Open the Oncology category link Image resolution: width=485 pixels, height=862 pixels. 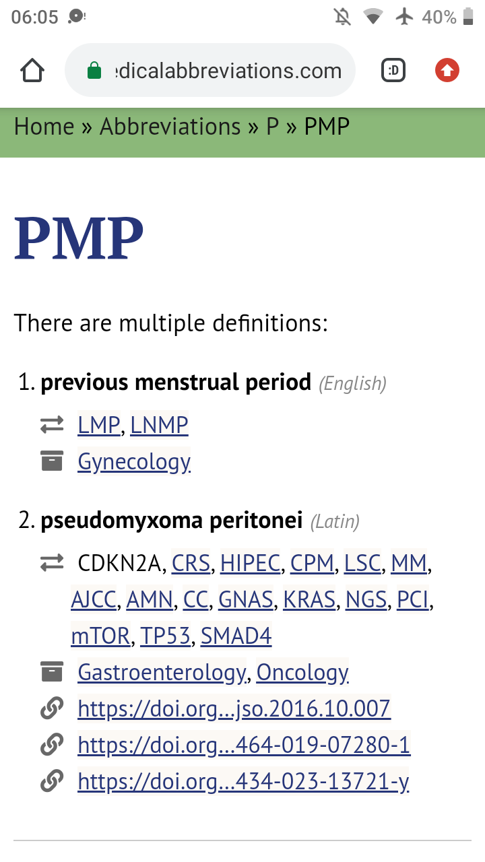point(302,672)
